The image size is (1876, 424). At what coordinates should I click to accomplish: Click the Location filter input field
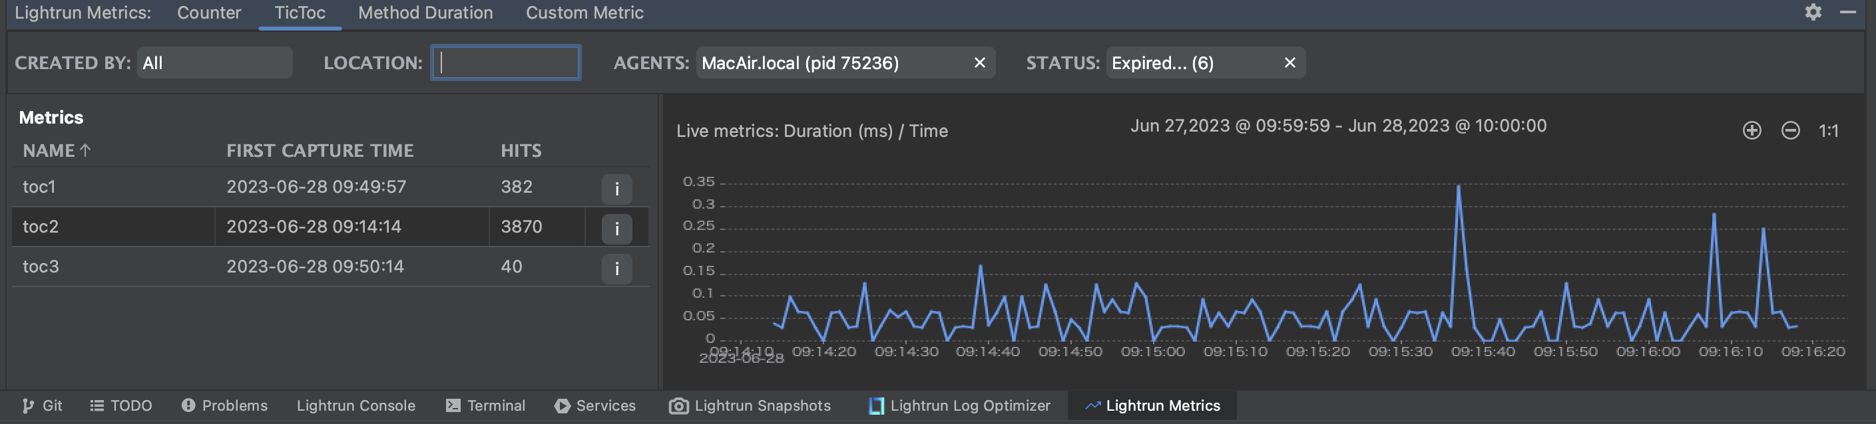coord(505,63)
